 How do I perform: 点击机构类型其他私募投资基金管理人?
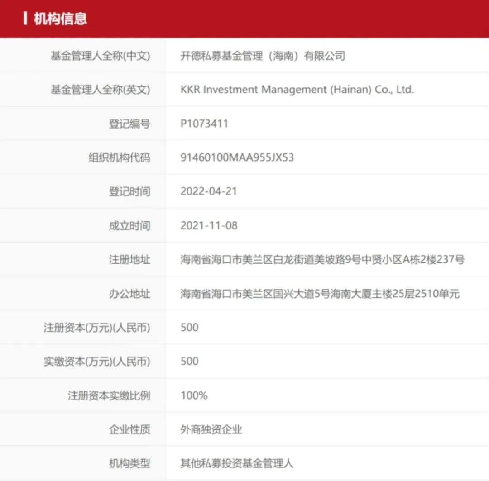(236, 463)
